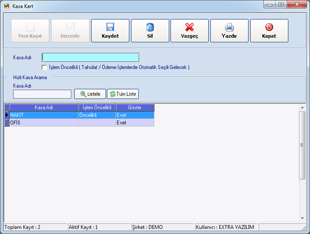Click the grid scrollbar up arrow
310x234 pixels.
[302, 107]
